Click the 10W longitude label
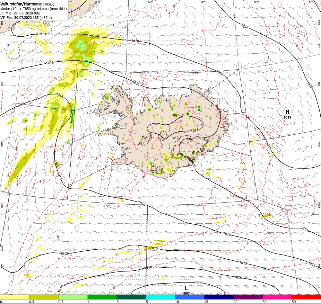This screenshot has height=304, width=321. 256,2
